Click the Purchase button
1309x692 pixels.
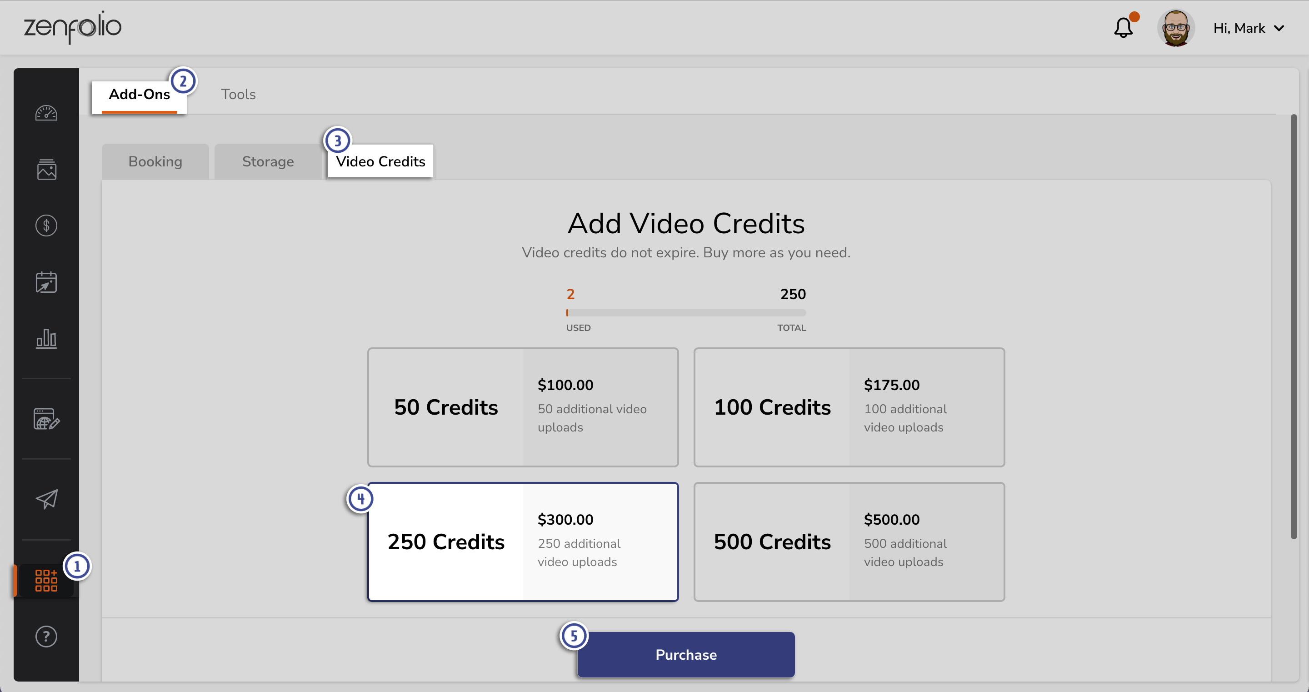(685, 655)
